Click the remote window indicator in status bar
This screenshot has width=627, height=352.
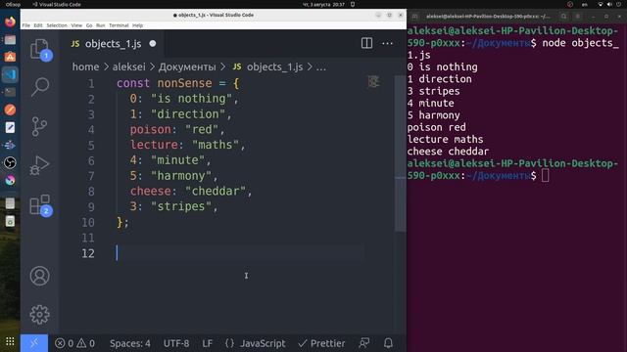(x=34, y=343)
